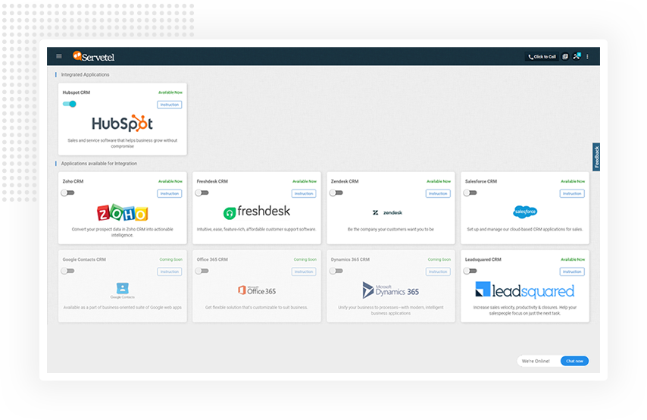Viewport: 647px width, 420px height.
Task: Open Instruction for Freshdesk CRM
Action: click(304, 193)
